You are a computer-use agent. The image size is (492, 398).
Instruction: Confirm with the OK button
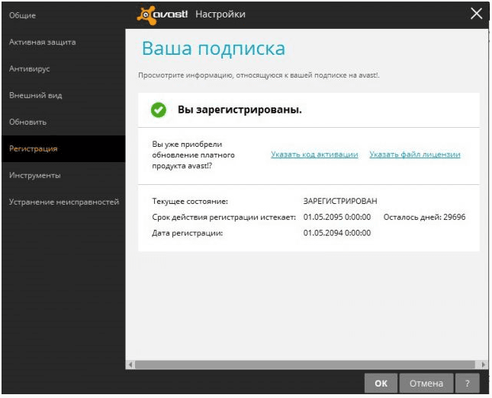pyautogui.click(x=381, y=384)
